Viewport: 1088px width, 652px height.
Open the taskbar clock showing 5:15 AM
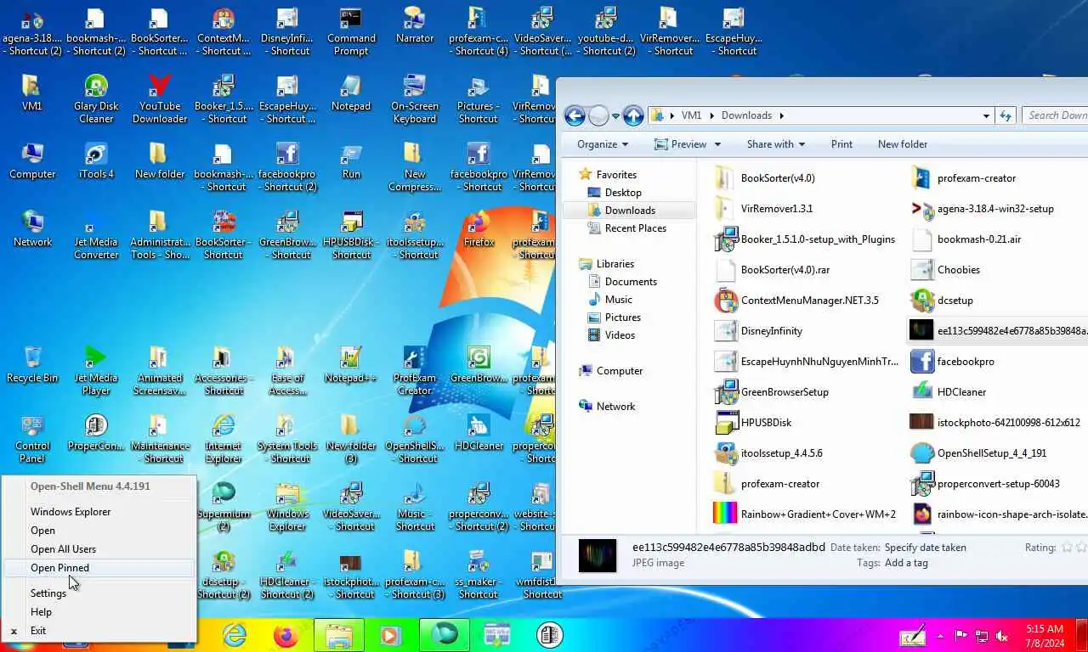1045,635
